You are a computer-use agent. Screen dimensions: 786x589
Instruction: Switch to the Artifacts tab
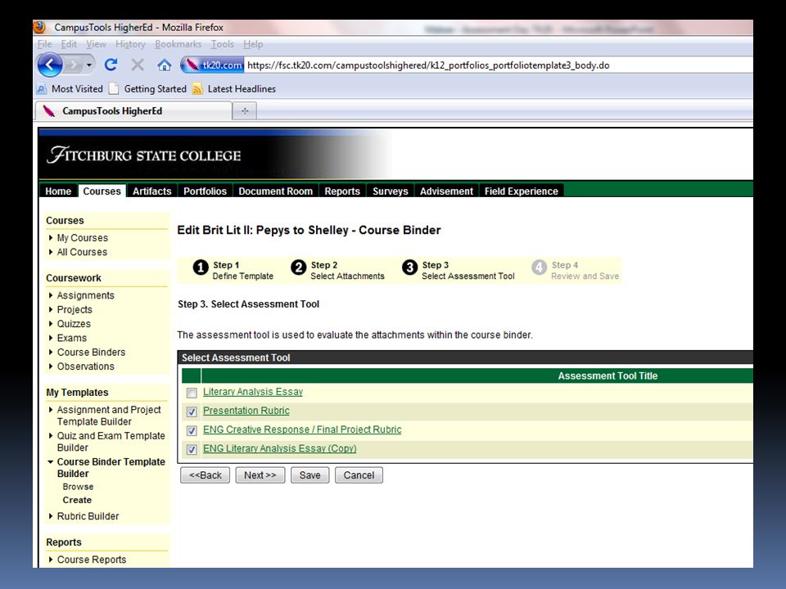coord(152,191)
